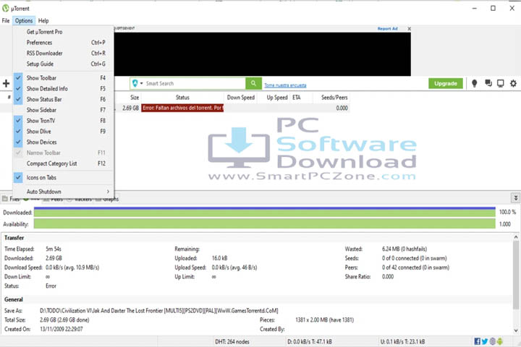This screenshot has width=521, height=347.
Task: Click the Twitter bird icon in status bar
Action: [x=485, y=341]
